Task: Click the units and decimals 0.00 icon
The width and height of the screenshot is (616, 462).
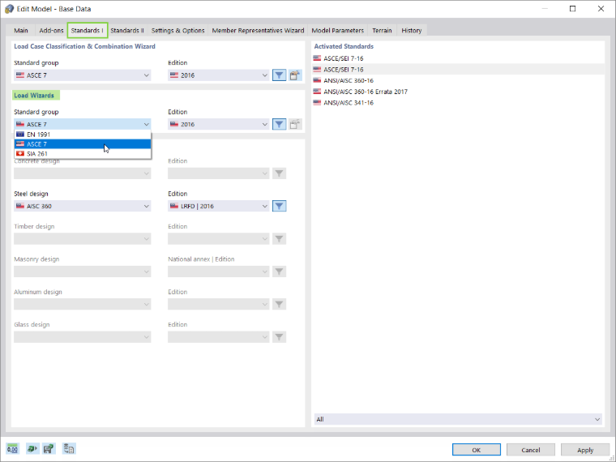Action: [13, 448]
